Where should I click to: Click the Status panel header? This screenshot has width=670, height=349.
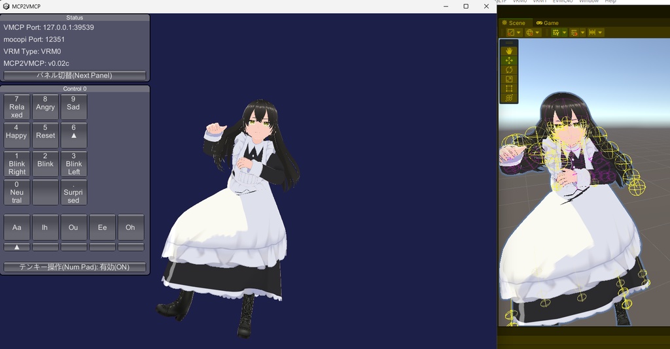[x=75, y=18]
